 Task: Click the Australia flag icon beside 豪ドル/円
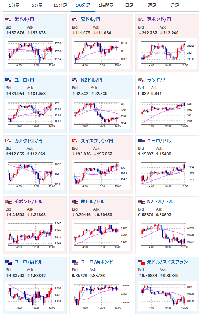pos(74,19)
